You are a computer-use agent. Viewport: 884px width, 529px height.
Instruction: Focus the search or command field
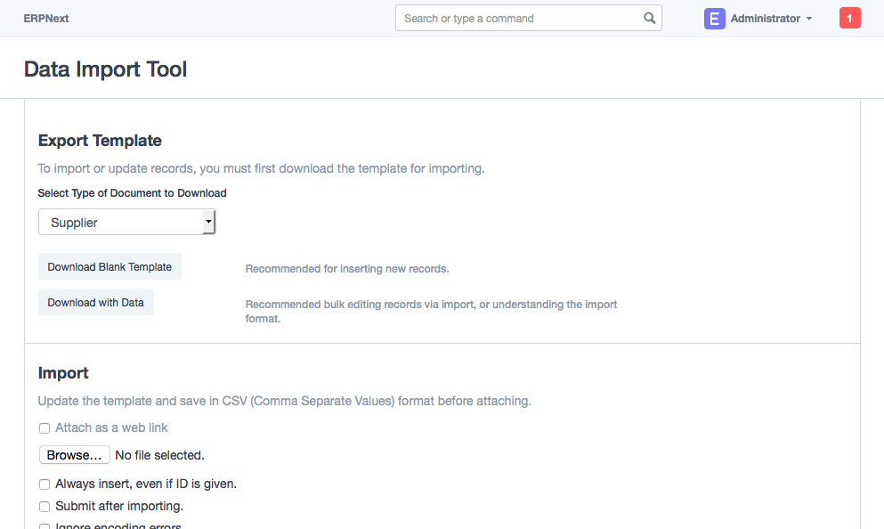click(521, 18)
